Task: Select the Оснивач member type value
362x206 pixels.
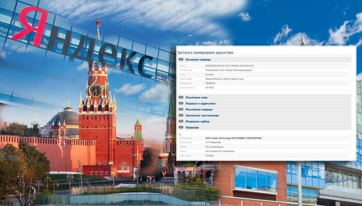Action: [x=210, y=156]
